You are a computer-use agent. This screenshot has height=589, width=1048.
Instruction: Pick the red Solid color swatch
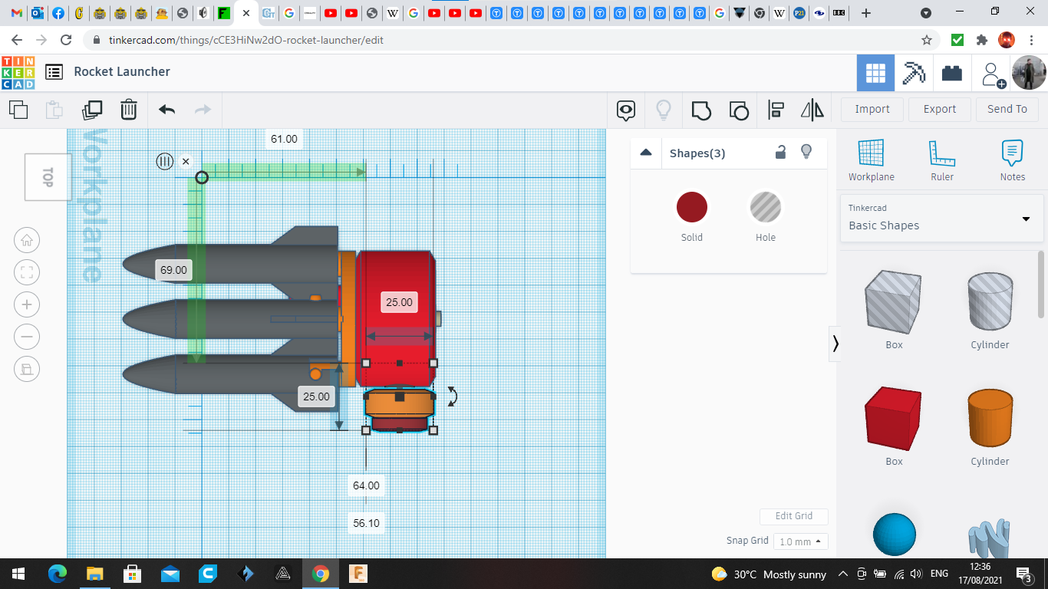(691, 208)
